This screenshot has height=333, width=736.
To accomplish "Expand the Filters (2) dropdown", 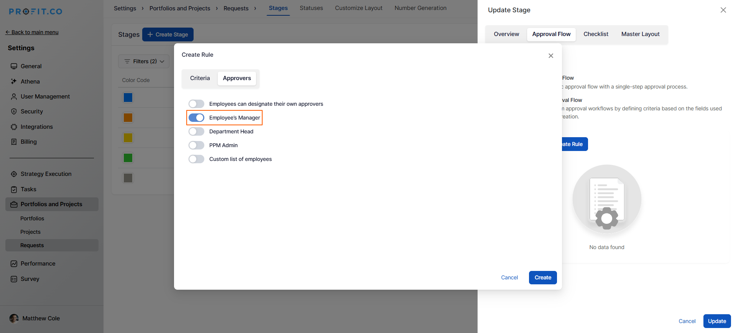I will pos(144,61).
